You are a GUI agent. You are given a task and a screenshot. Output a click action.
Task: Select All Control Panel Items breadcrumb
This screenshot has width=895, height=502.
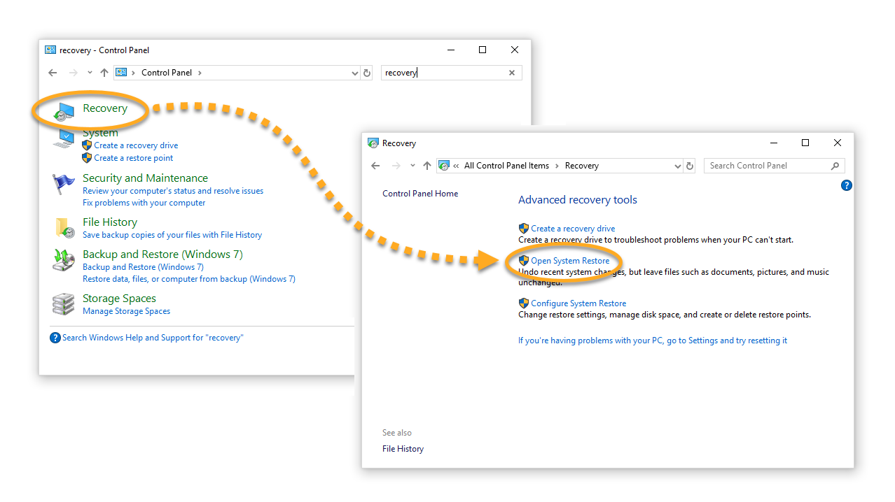coord(506,166)
